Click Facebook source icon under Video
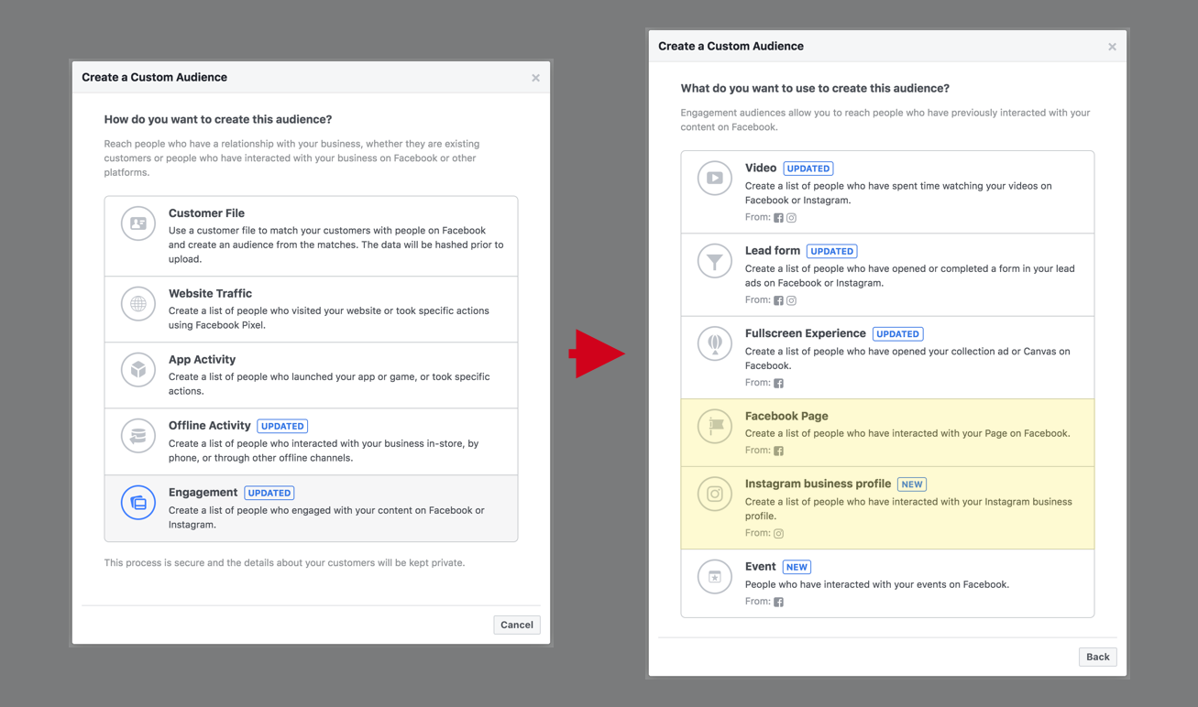This screenshot has width=1198, height=707. 778,218
